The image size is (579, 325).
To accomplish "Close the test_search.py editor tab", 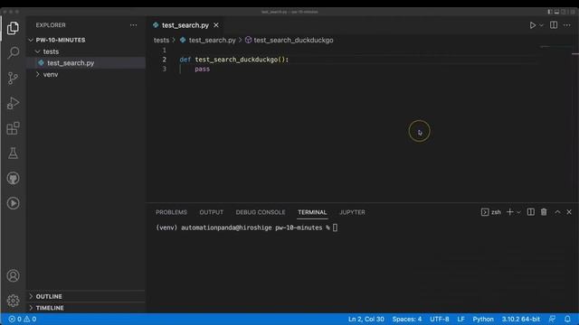I will 216,25.
